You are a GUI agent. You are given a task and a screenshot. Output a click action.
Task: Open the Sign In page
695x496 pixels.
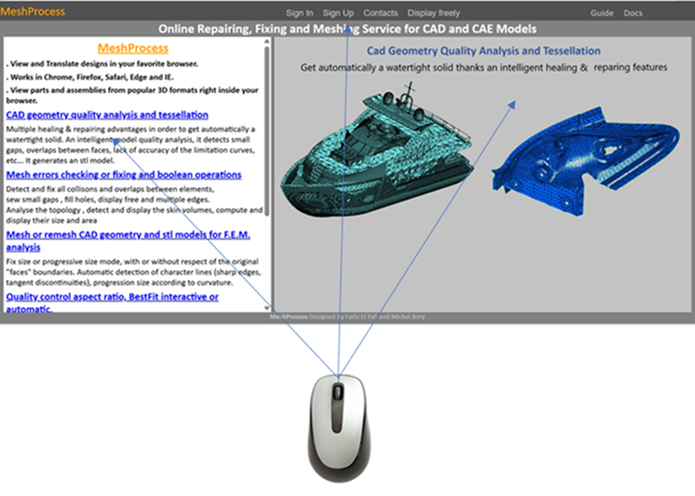[x=300, y=13]
